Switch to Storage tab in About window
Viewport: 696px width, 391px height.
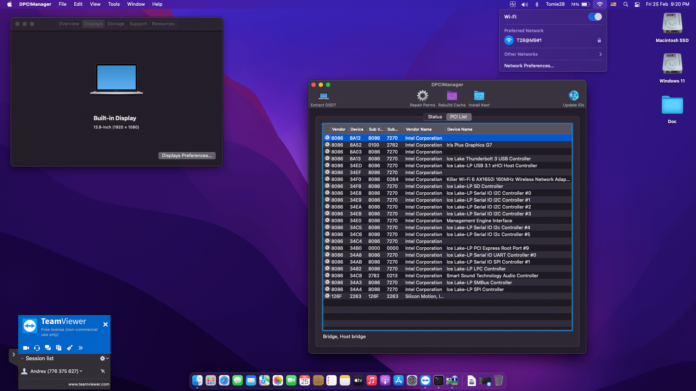116,24
